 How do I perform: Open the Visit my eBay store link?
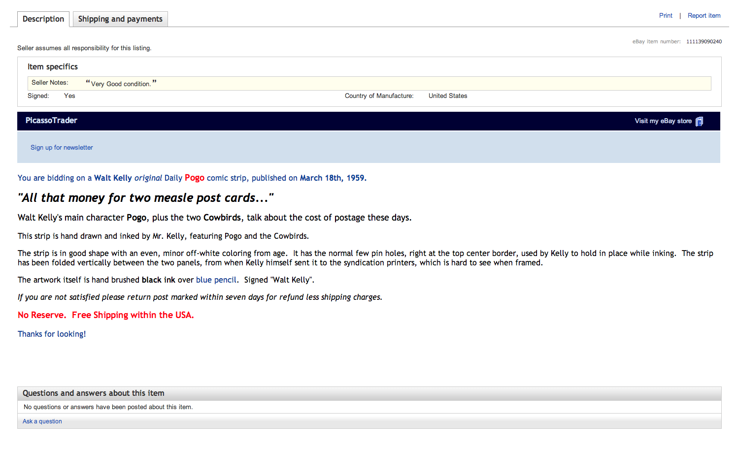(x=663, y=121)
